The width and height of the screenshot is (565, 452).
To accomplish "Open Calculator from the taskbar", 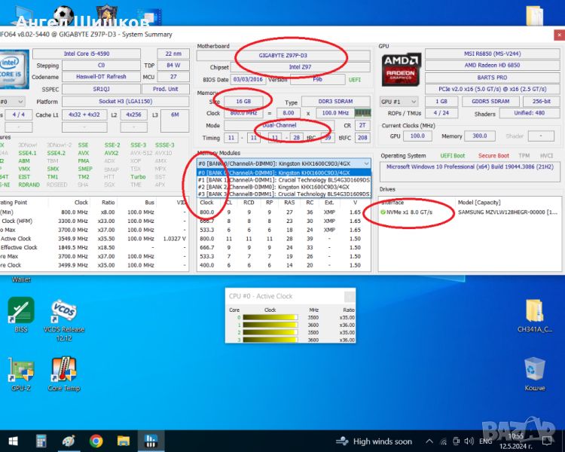I will point(41,441).
